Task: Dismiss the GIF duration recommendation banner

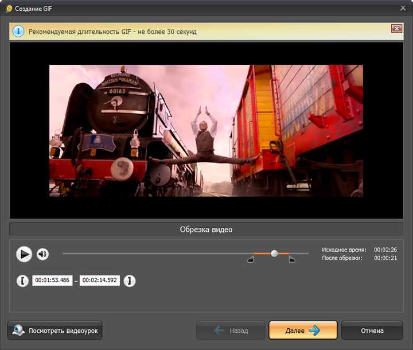Action: (x=397, y=29)
